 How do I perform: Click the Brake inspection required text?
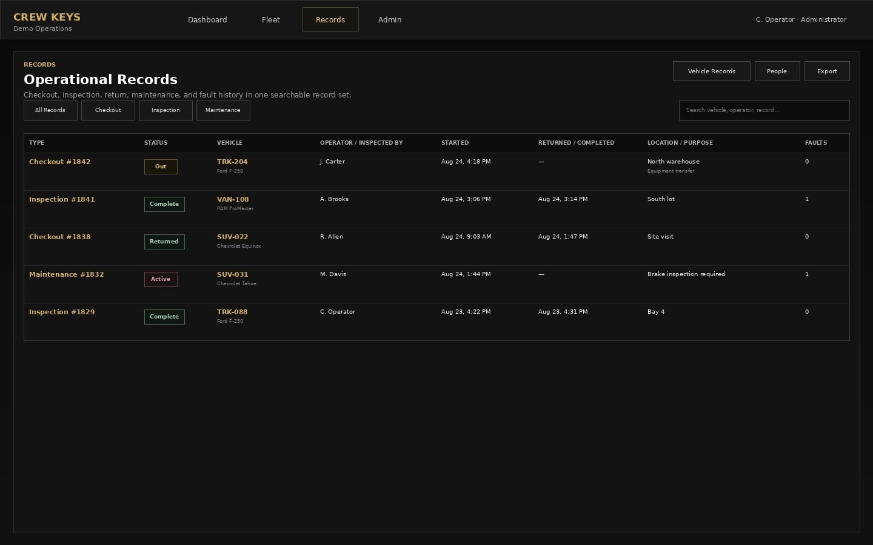click(x=686, y=274)
